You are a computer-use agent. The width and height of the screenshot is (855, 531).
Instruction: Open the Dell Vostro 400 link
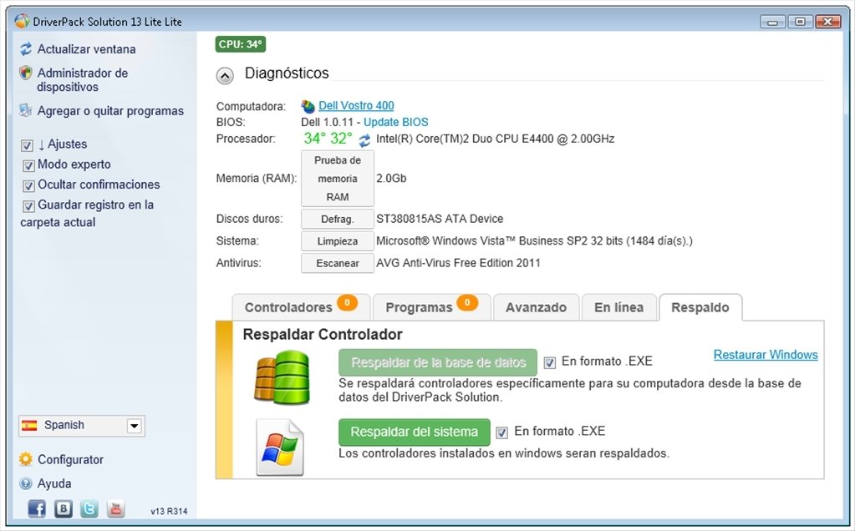point(356,106)
